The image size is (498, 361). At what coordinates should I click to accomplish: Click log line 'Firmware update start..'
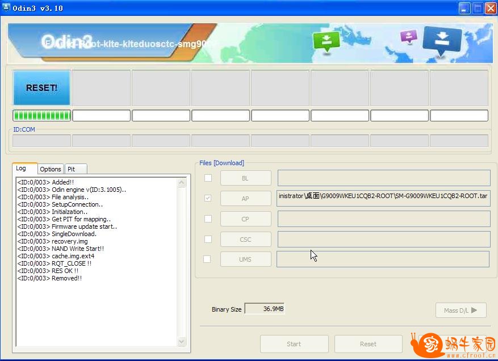[68, 226]
